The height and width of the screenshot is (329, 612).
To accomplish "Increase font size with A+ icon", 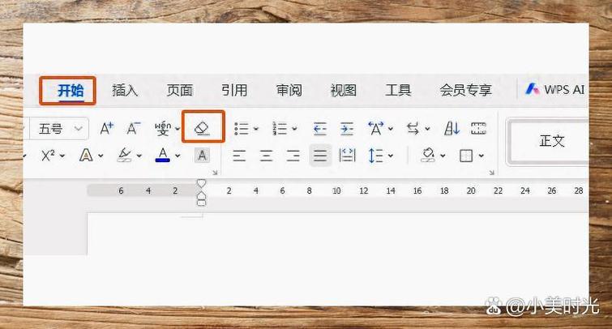I will click(x=106, y=129).
